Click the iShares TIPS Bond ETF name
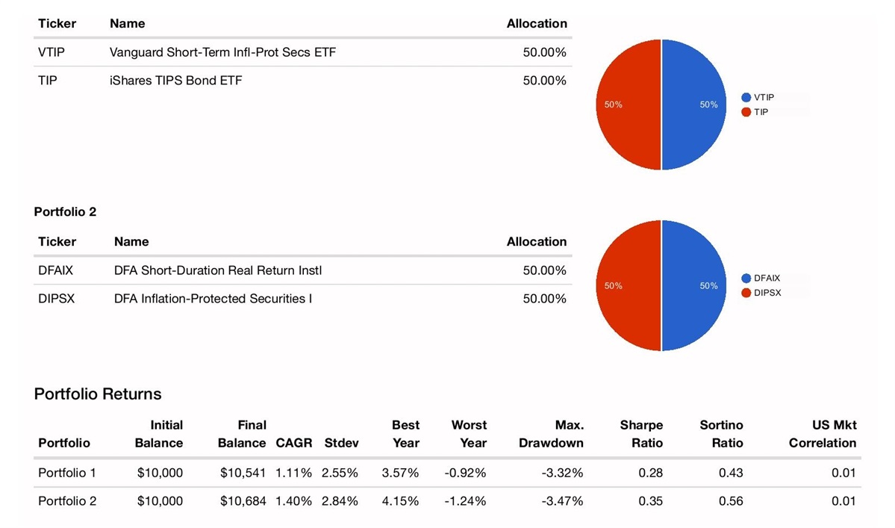 [175, 81]
